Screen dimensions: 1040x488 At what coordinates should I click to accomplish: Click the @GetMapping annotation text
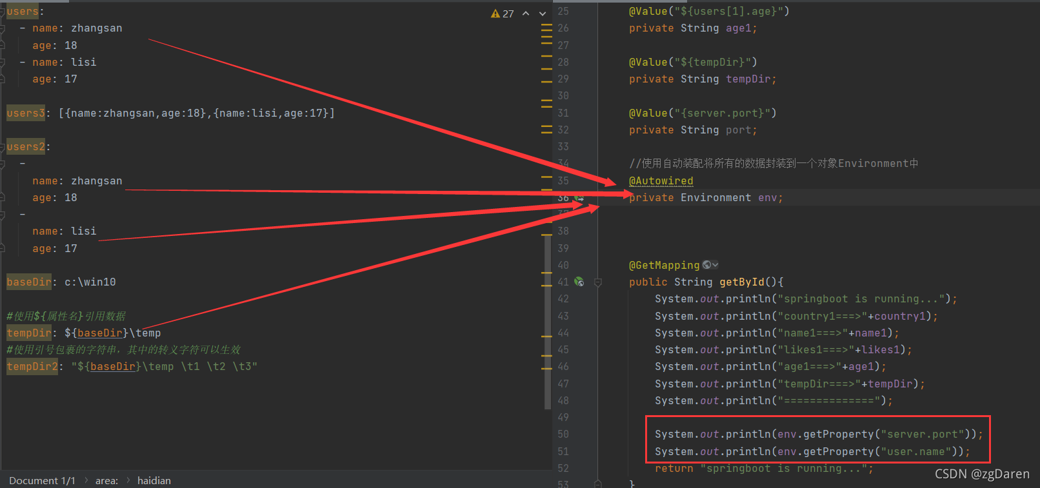tap(665, 265)
